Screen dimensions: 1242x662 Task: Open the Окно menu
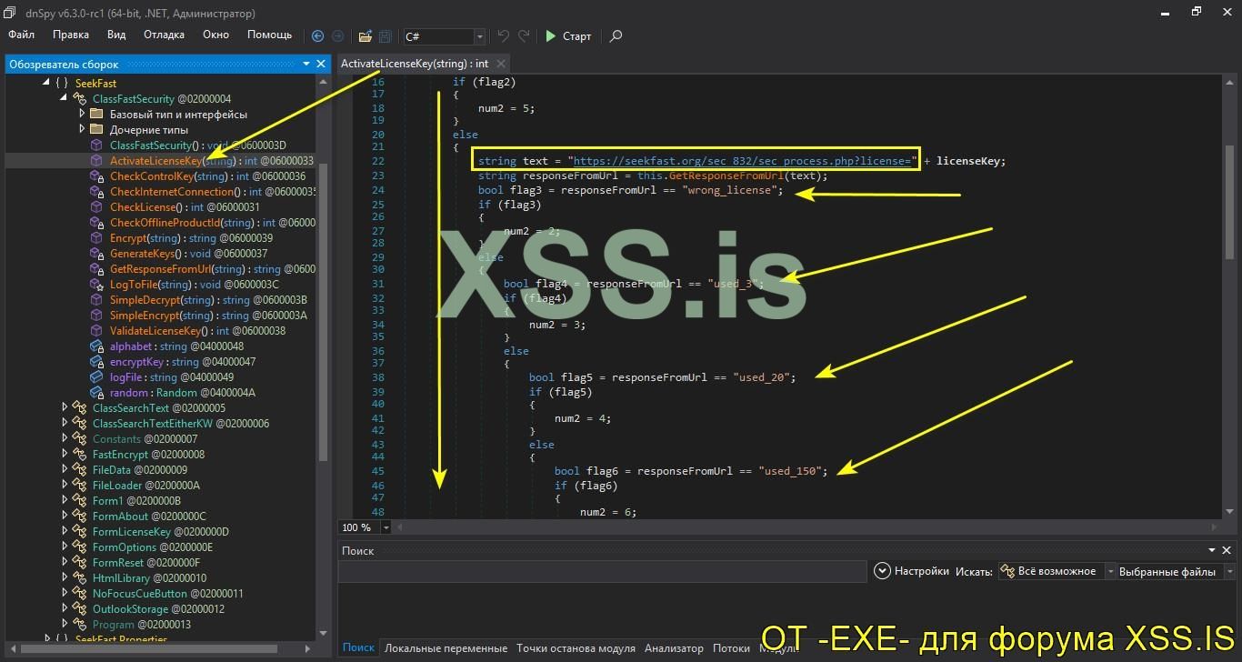(215, 35)
